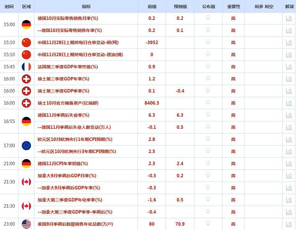The width and height of the screenshot is (296, 230).
Task: Click the European Union flag at 17:00
Action: click(x=26, y=146)
